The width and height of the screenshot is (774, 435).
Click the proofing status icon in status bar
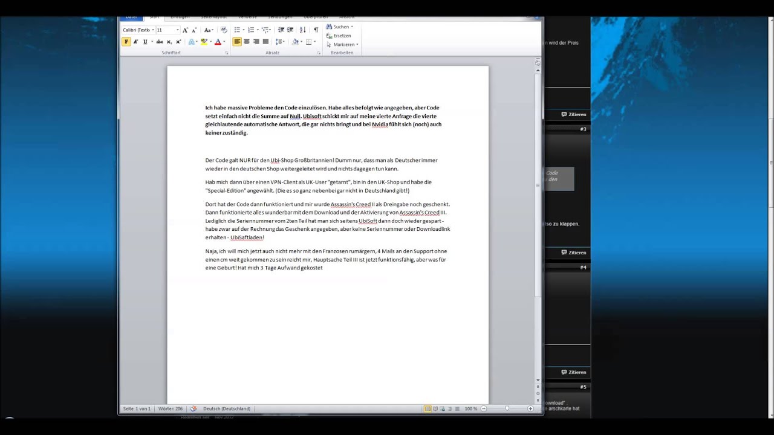tap(193, 408)
